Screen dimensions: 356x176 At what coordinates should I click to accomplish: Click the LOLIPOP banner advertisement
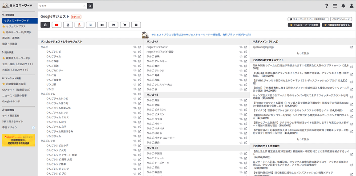(19, 140)
